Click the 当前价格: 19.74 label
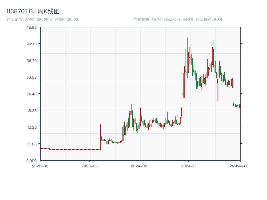This screenshot has height=200, width=267. (x=148, y=20)
